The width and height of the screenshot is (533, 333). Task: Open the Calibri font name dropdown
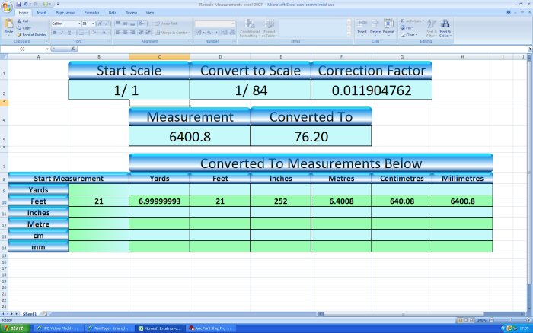(x=79, y=24)
